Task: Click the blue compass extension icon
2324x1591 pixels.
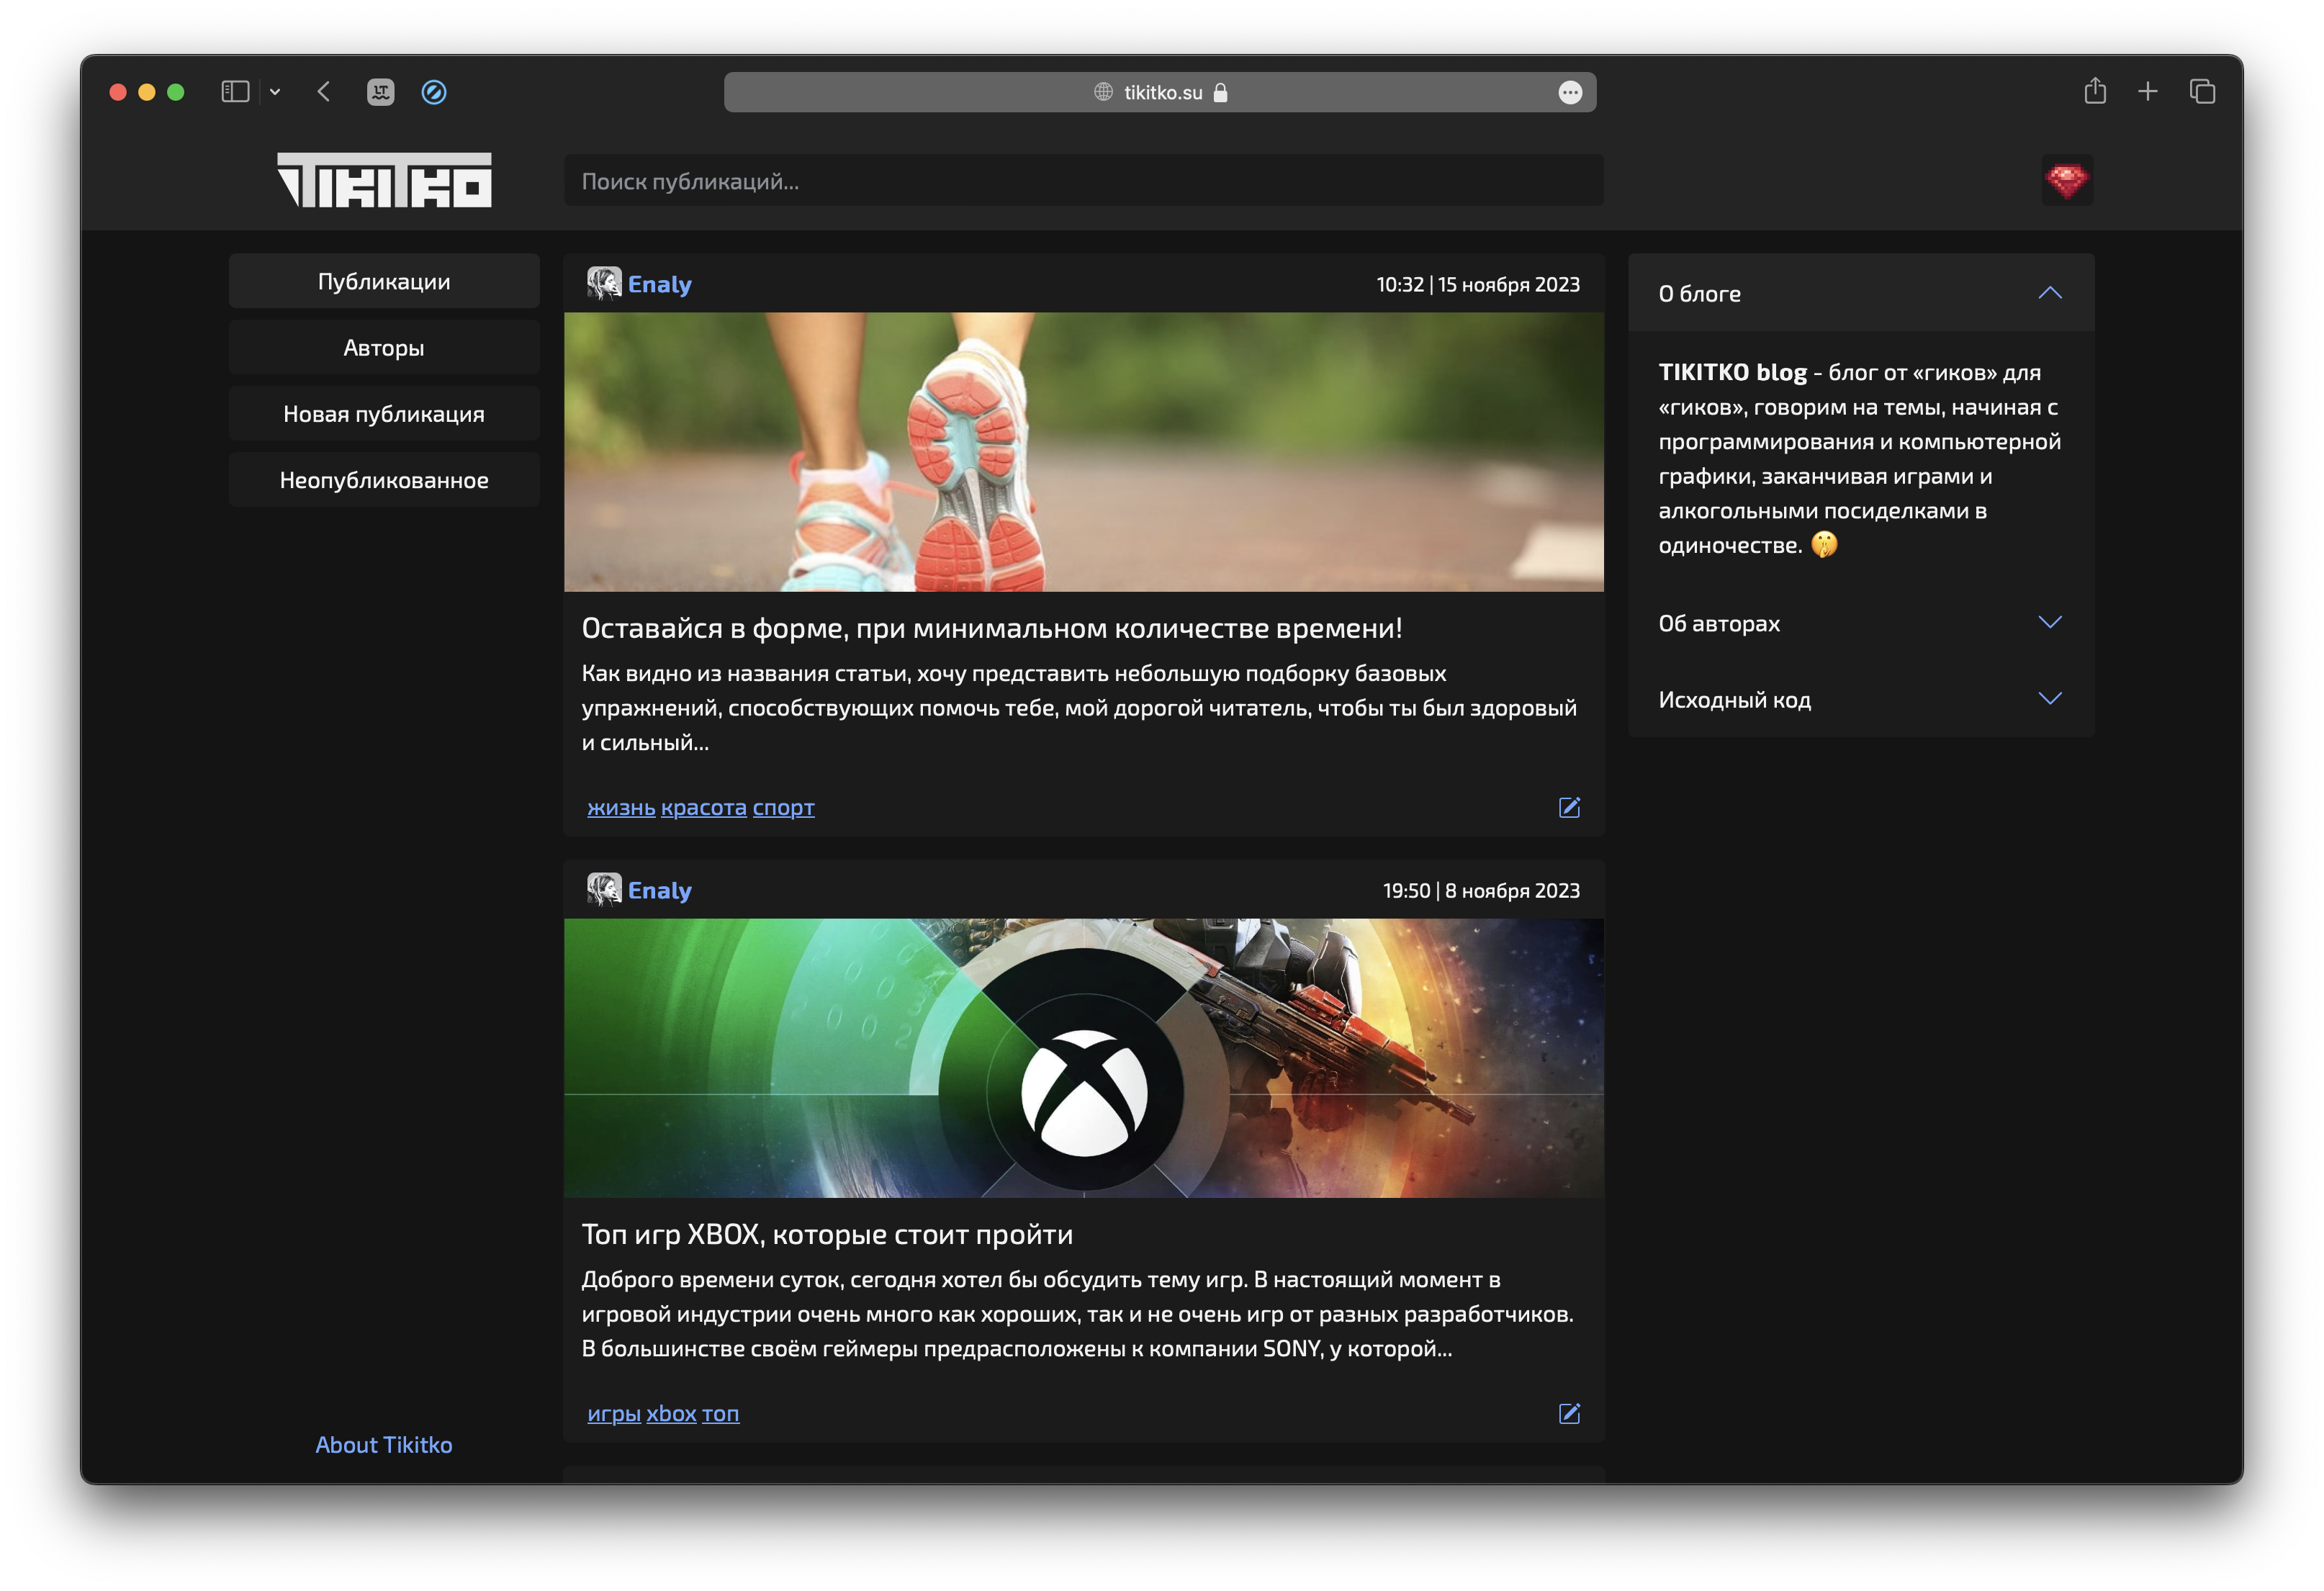Action: 434,92
